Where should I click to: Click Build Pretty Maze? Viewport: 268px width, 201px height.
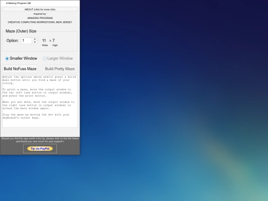pyautogui.click(x=60, y=68)
